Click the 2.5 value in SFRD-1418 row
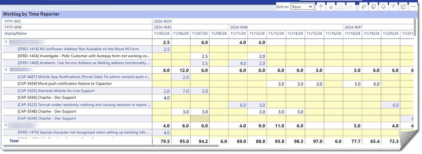Viewport: 422px width, 154px height. click(166, 49)
